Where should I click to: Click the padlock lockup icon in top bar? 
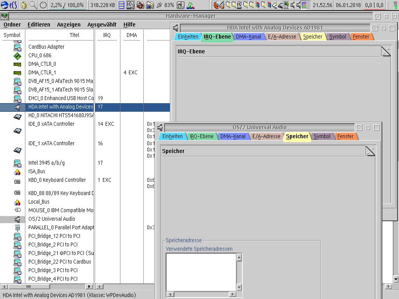point(24,5)
